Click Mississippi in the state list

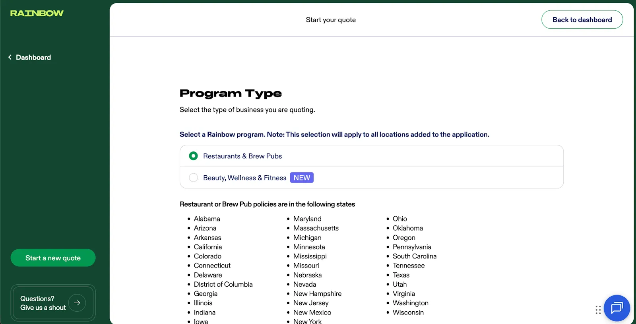coord(310,256)
